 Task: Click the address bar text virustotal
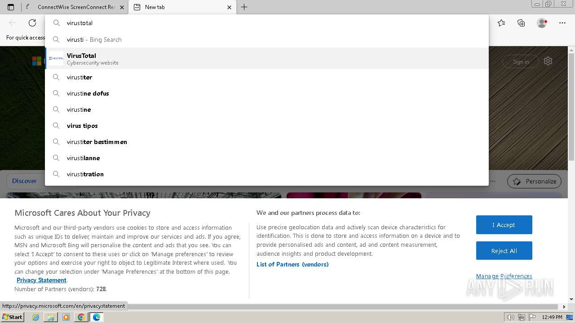pyautogui.click(x=80, y=23)
